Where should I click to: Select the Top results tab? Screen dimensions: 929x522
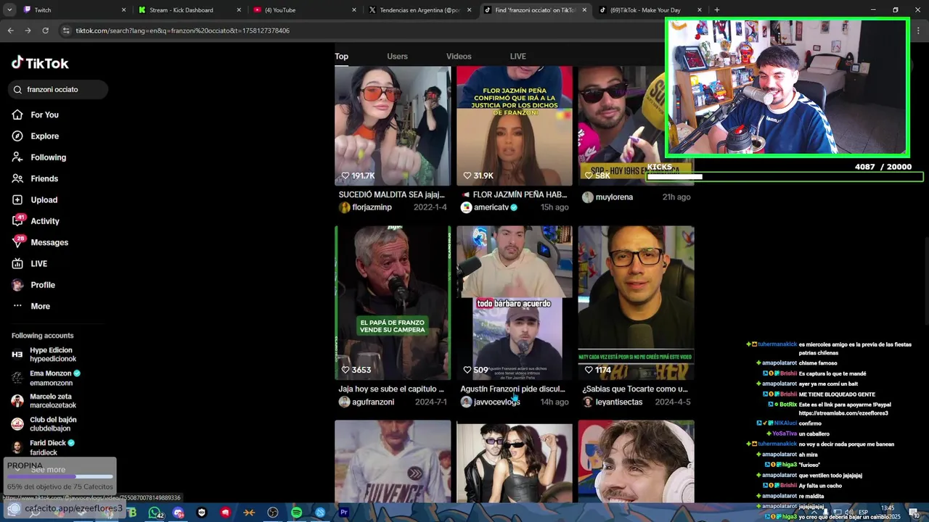pyautogui.click(x=341, y=57)
